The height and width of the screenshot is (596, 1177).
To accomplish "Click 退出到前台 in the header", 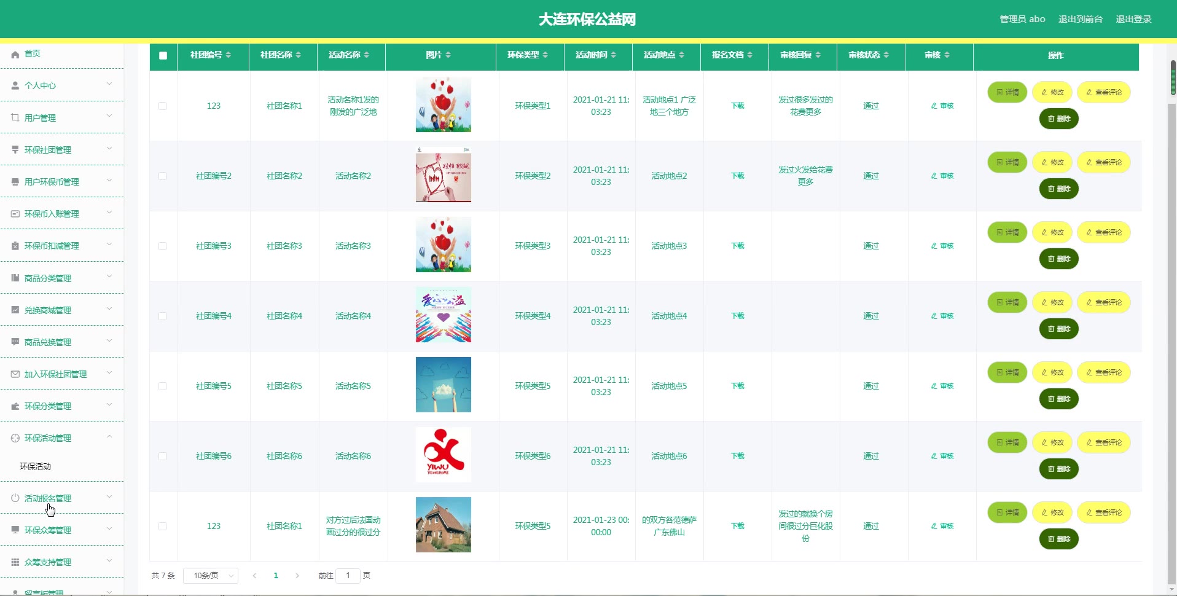I will click(x=1081, y=19).
